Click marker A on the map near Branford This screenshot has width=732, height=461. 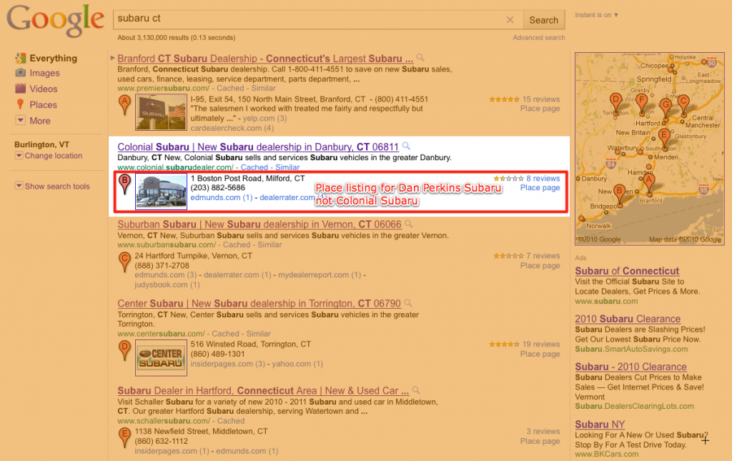[649, 184]
